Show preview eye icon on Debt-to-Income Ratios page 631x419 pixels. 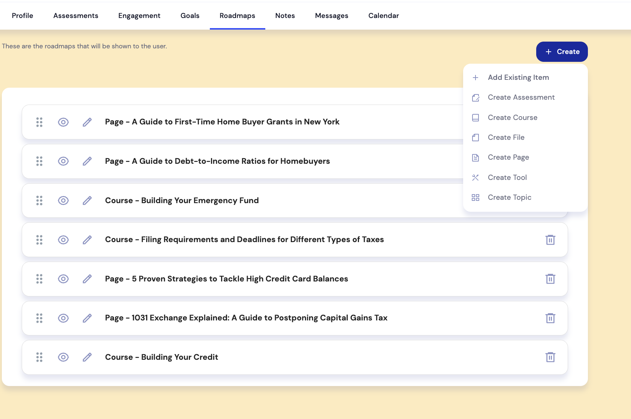(x=63, y=161)
